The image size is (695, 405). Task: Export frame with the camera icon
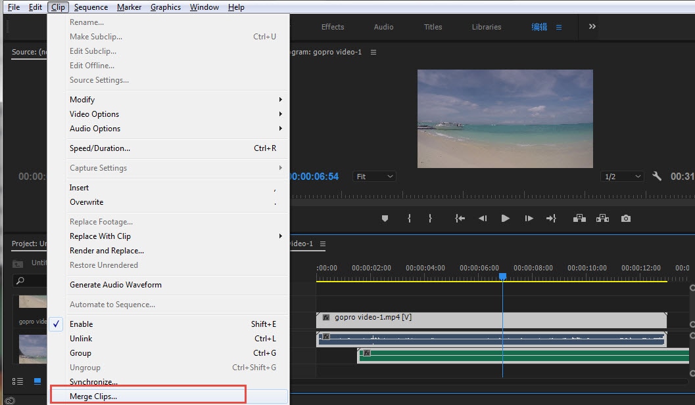(x=626, y=219)
